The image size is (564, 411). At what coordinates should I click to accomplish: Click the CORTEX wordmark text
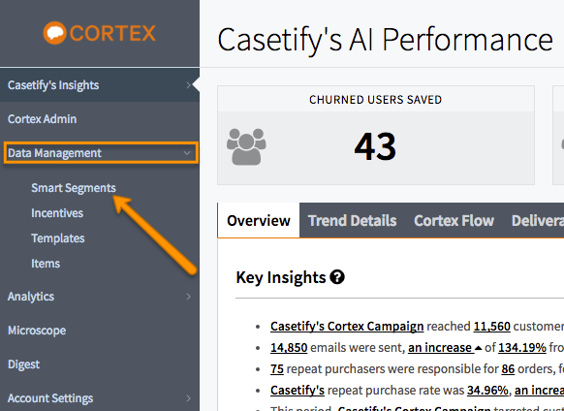pyautogui.click(x=112, y=34)
